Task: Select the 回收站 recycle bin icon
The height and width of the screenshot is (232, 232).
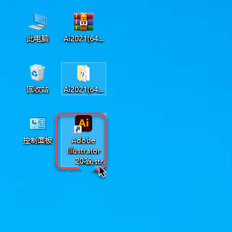Action: [38, 73]
